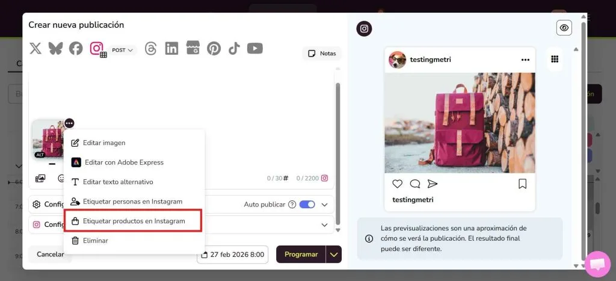Select the Threads network icon

(x=151, y=49)
